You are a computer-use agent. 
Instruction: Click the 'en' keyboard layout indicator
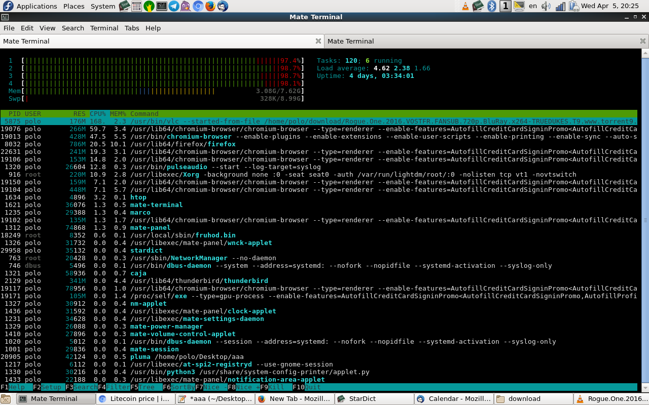coord(533,6)
